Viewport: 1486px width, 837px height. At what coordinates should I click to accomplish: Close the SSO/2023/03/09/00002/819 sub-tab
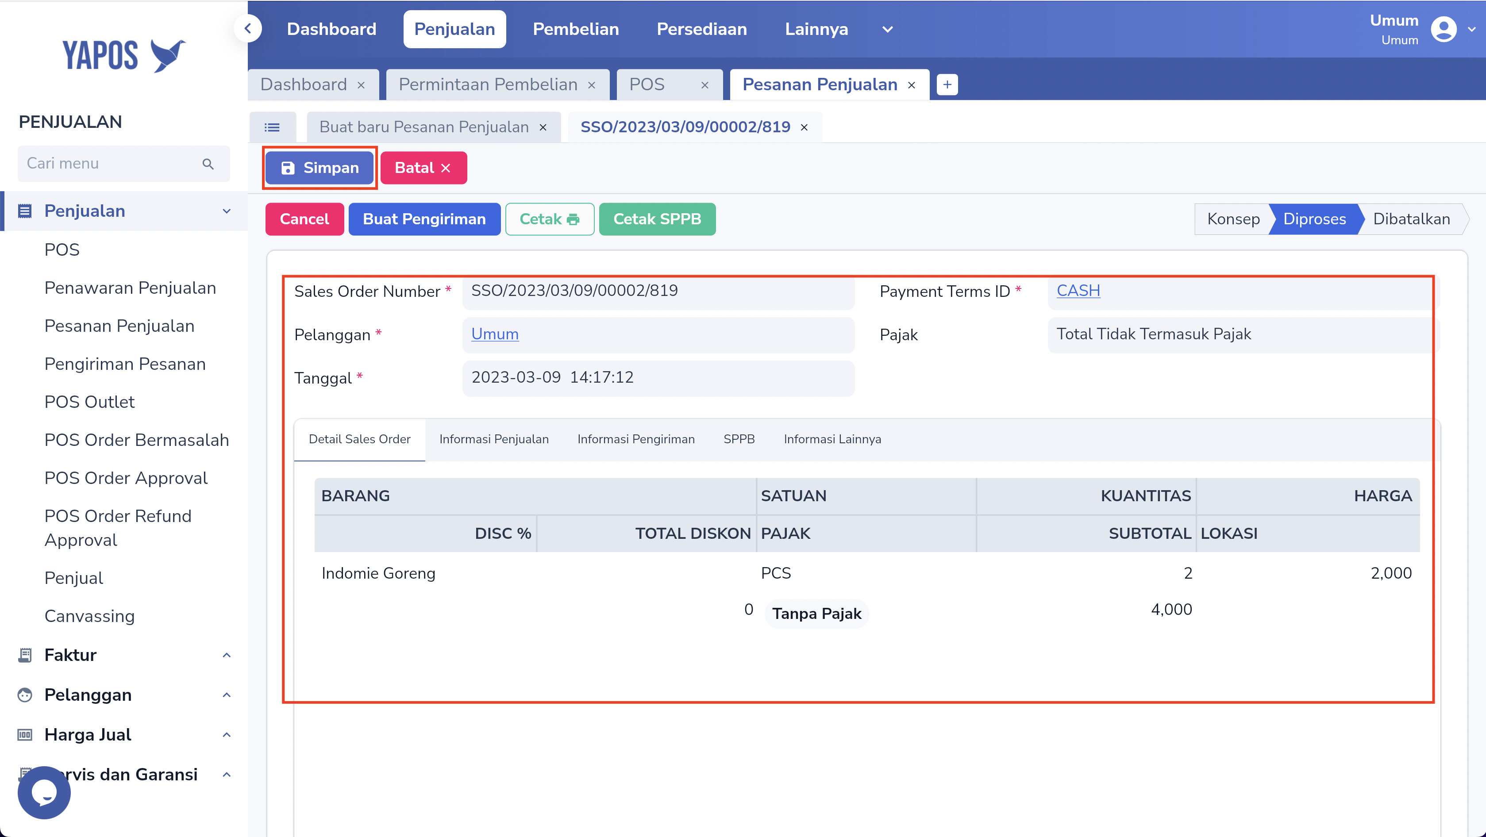[x=804, y=127]
